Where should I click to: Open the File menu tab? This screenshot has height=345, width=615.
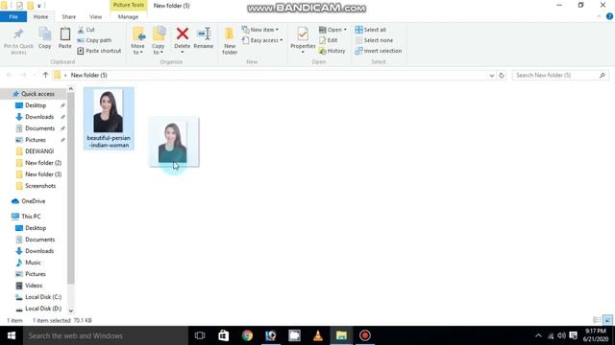13,17
